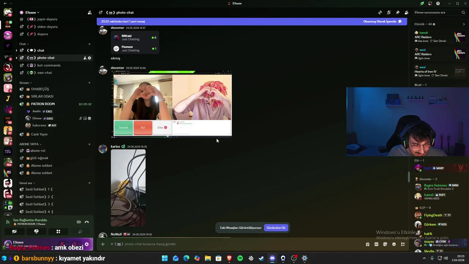Toggle noise suppression waveform icon

coord(78,222)
